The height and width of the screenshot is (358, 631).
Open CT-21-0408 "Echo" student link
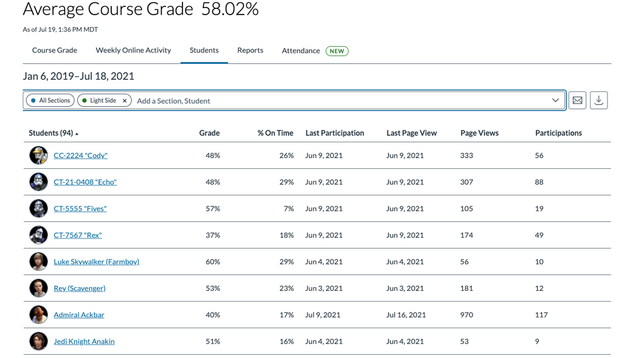coord(85,182)
